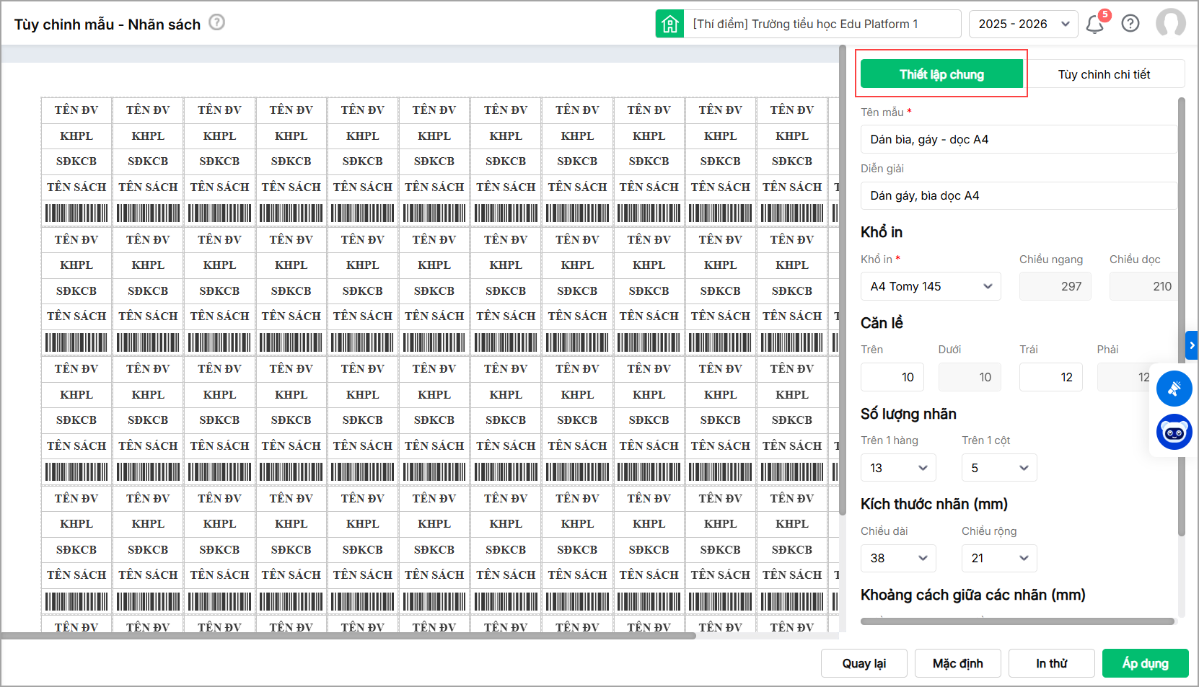This screenshot has width=1199, height=687.
Task: Open the robot chatbot assistant
Action: (1174, 433)
